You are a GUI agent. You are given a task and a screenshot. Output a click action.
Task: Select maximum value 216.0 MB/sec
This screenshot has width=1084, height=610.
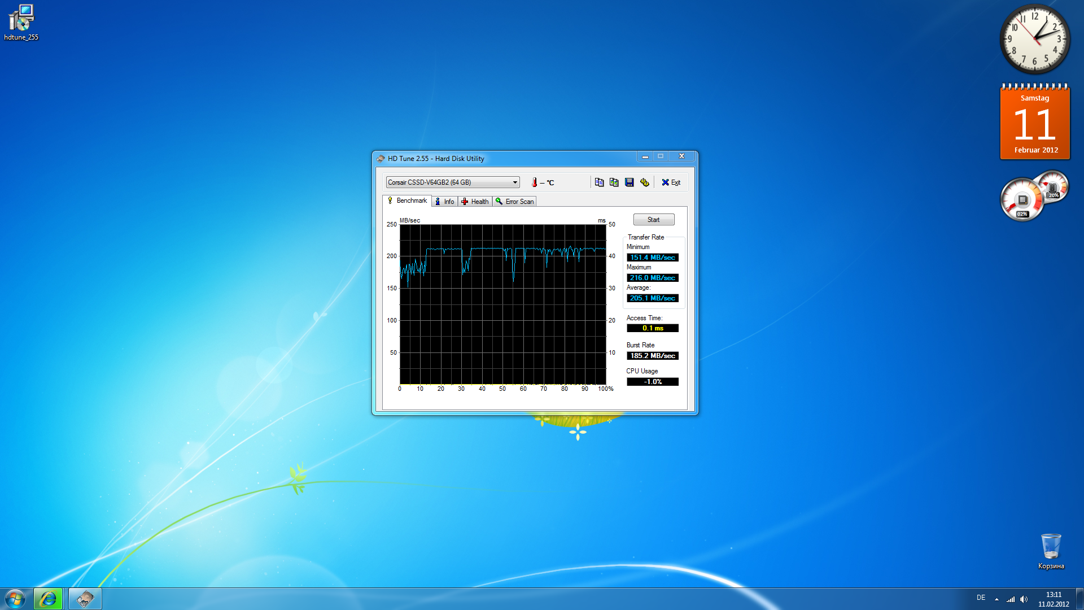653,278
